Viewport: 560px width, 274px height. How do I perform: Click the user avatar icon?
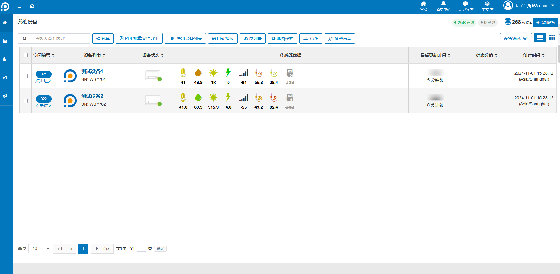coord(508,5)
